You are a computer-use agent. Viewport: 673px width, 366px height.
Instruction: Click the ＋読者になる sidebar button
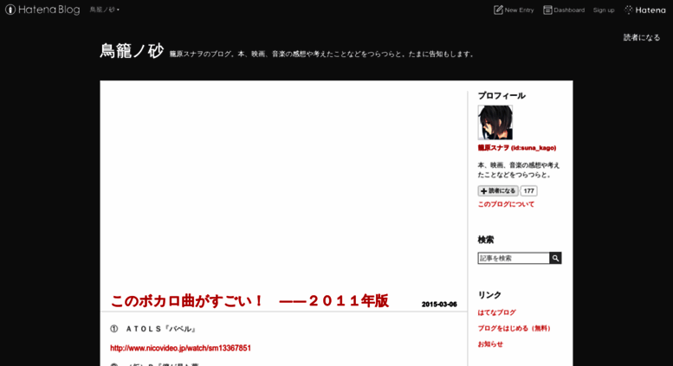(498, 190)
